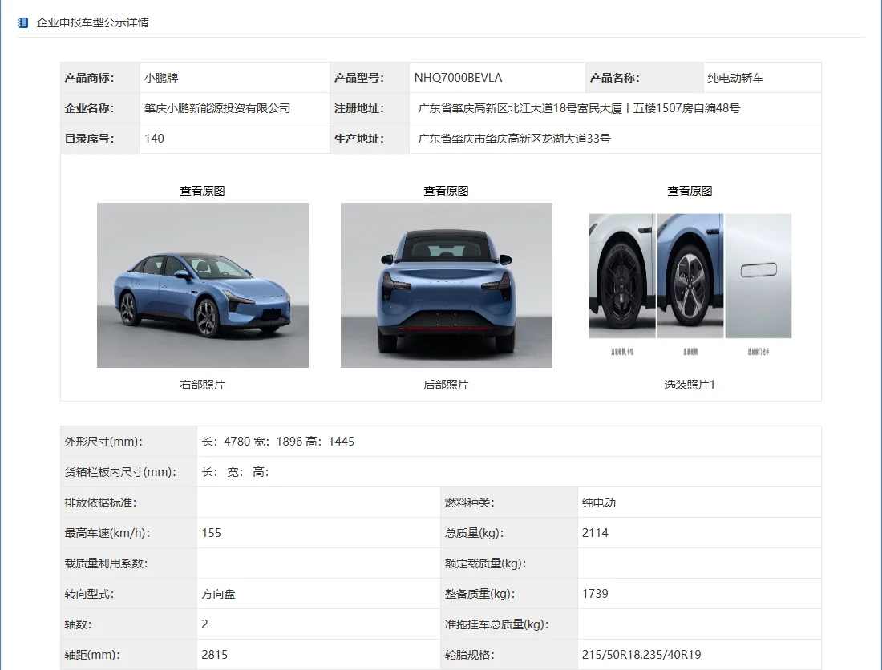Click the blue notebook icon beside the page title
Viewport: 882px width, 670px height.
[23, 23]
